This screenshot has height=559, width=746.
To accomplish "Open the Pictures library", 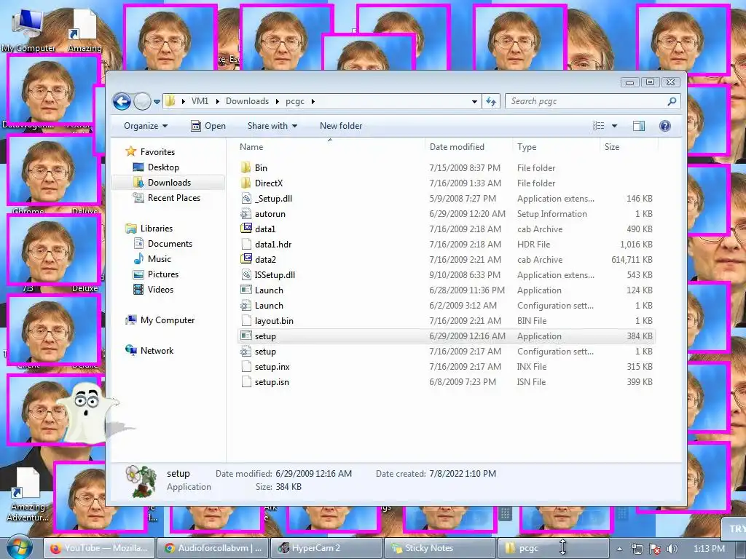I will click(x=162, y=274).
